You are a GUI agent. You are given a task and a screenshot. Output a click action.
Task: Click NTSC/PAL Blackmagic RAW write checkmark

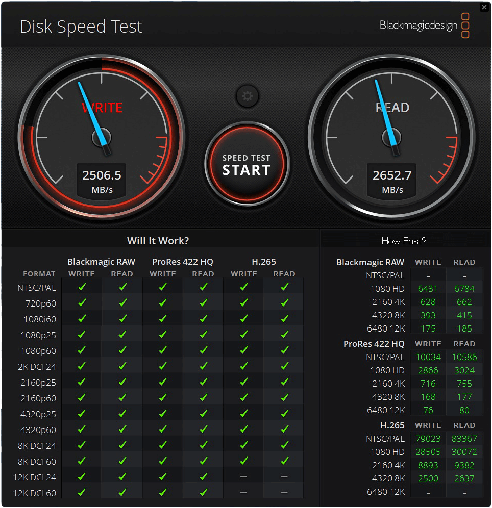pos(82,287)
